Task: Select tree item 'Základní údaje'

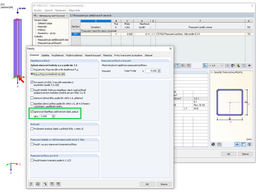Action: coord(45,23)
